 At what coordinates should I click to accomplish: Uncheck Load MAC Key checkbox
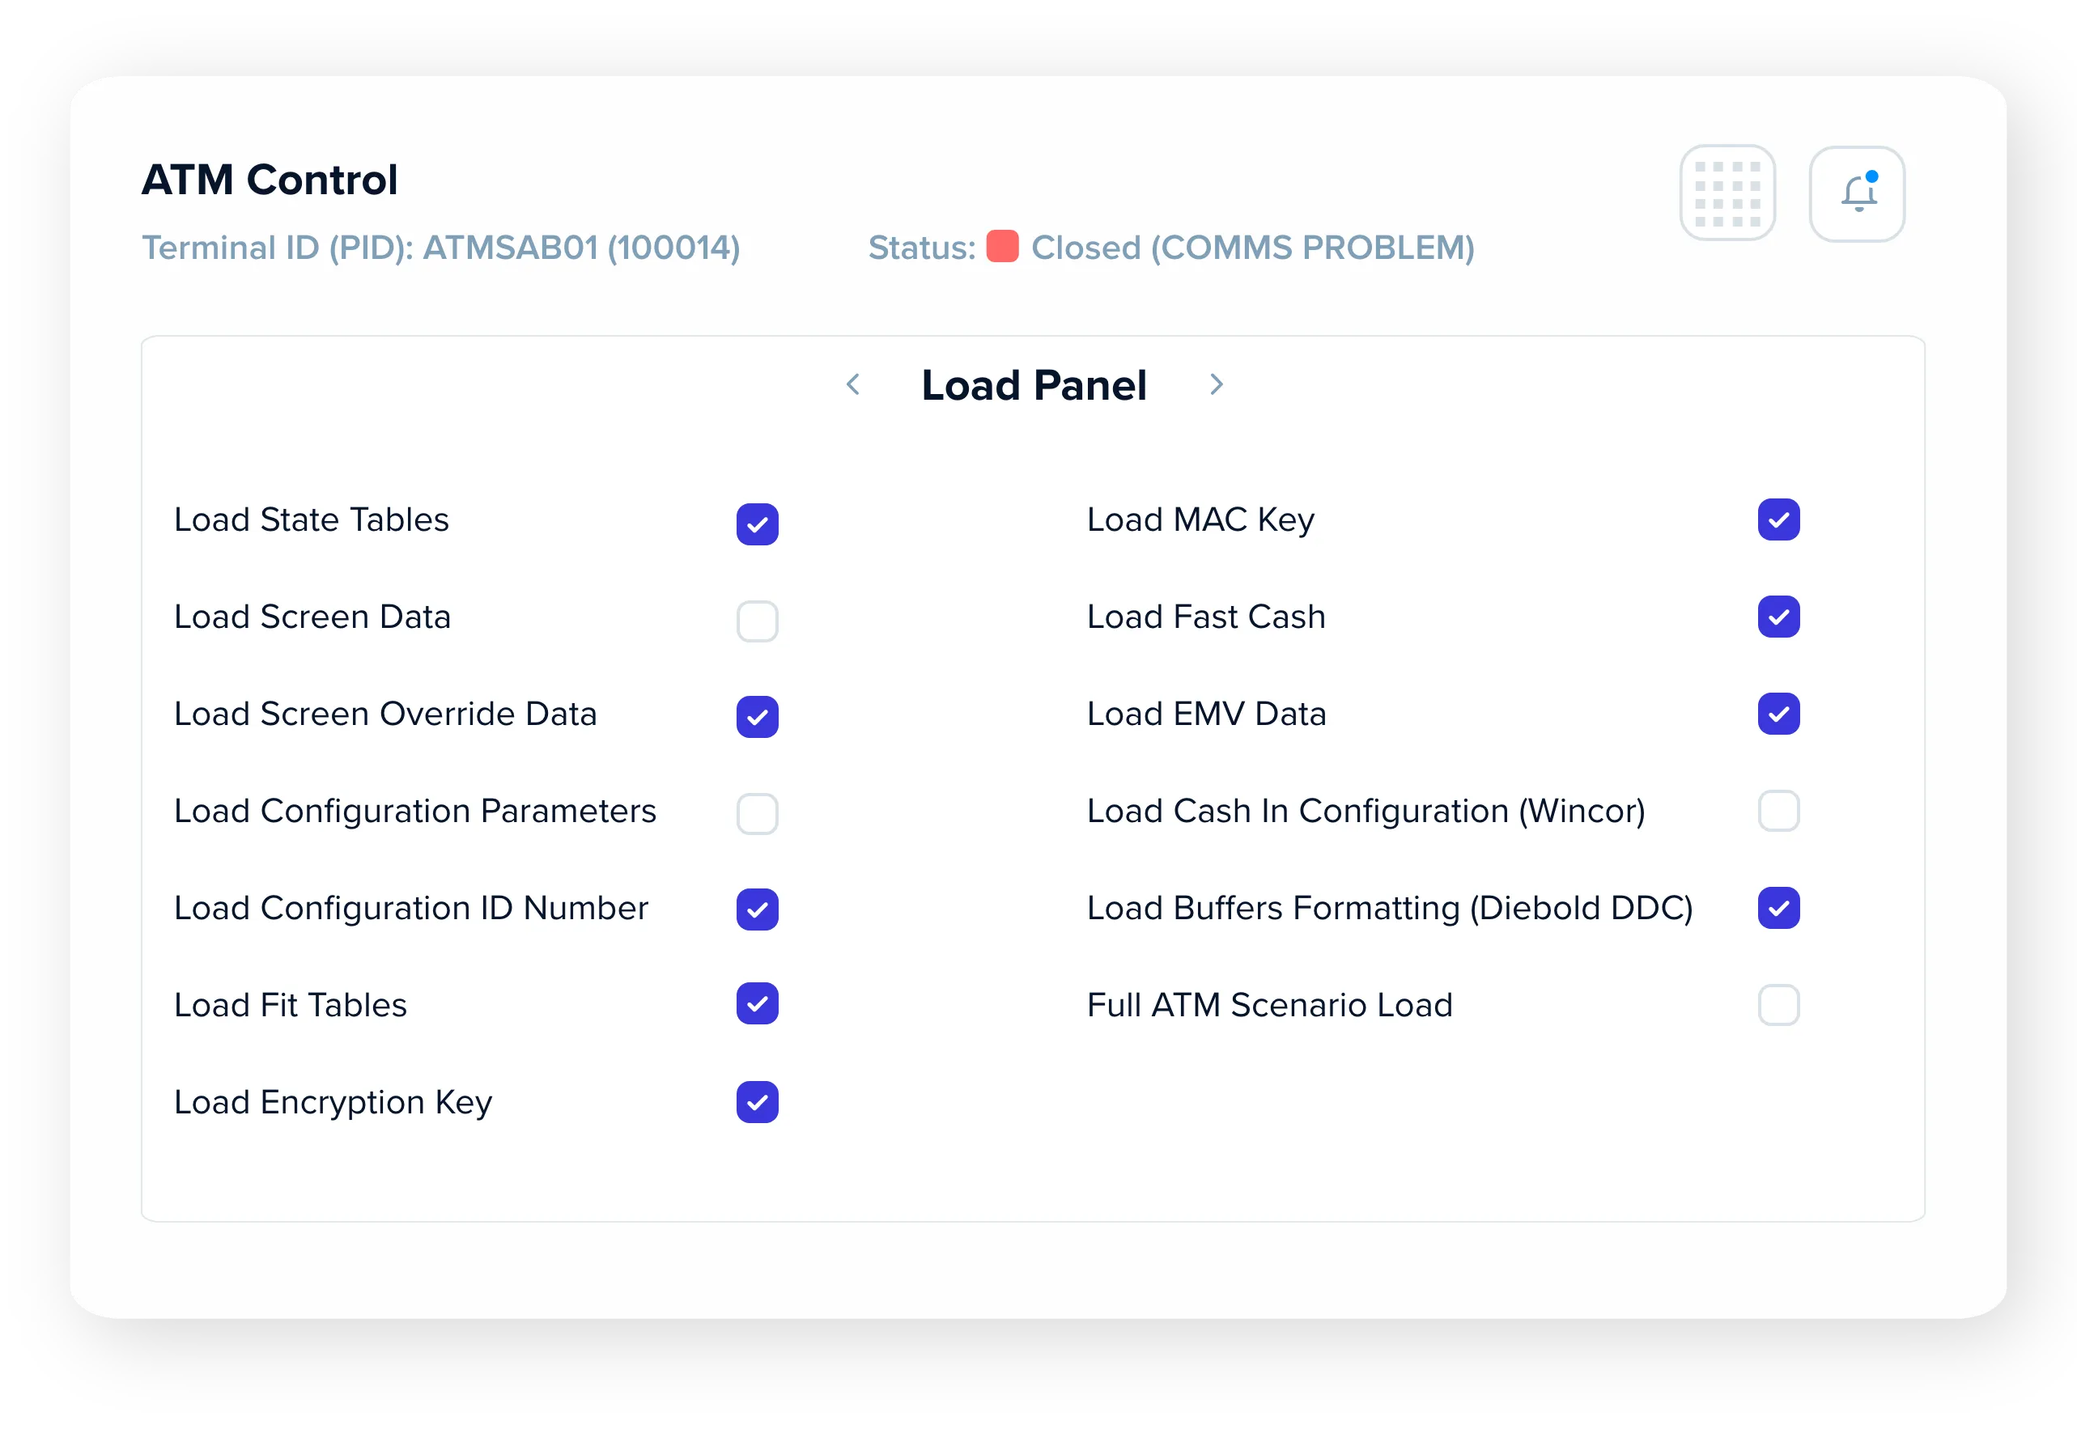point(1778,519)
